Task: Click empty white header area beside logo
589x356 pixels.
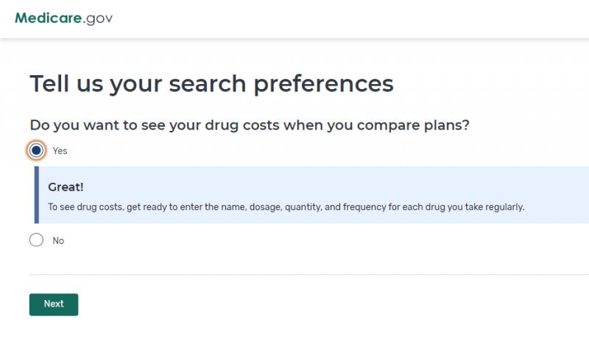Action: (338, 19)
